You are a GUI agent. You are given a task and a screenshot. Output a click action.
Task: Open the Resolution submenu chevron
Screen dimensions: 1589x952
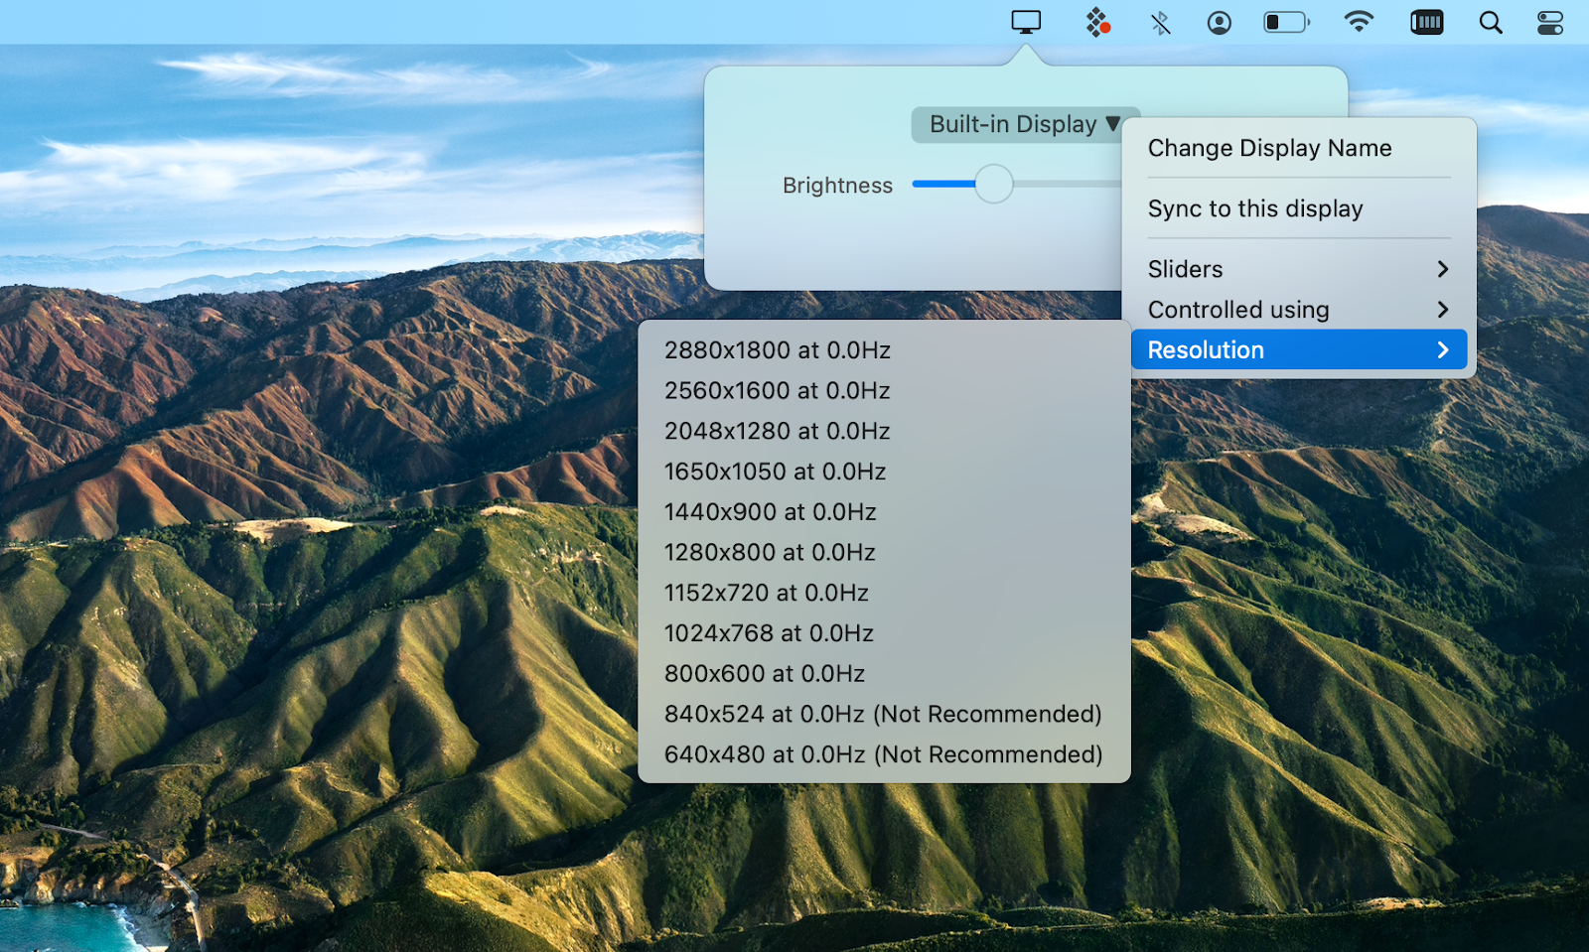[1442, 349]
